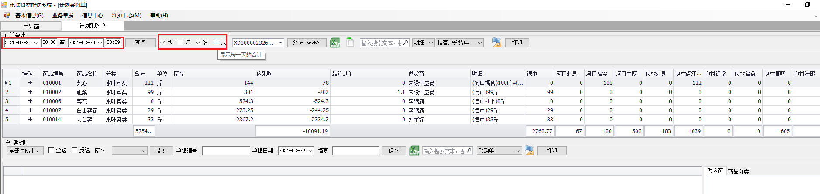The height and width of the screenshot is (194, 820).
Task: Click the print-preview icon in 采购明细 toolbar
Action: [530, 151]
